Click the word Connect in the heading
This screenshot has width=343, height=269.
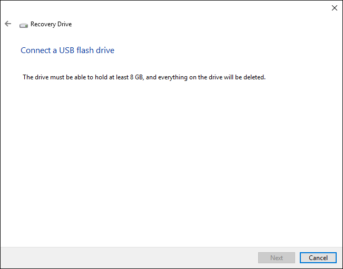click(36, 50)
